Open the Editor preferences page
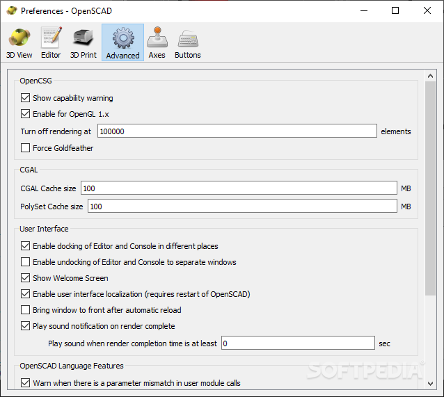The image size is (444, 397). 51,42
